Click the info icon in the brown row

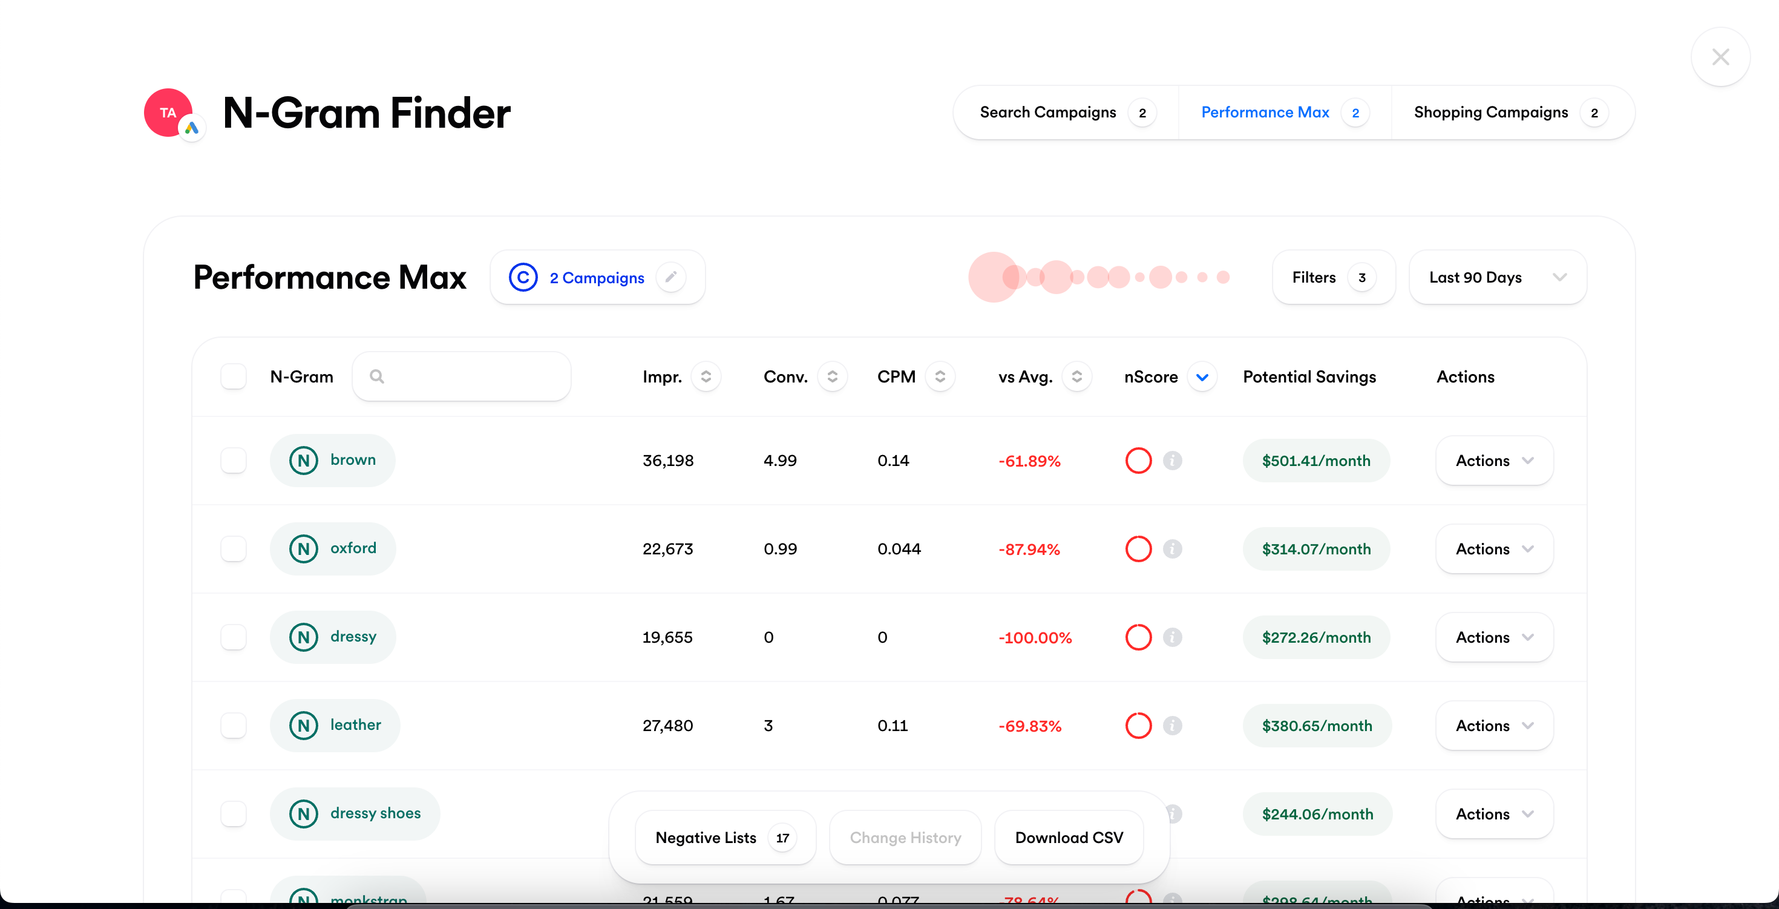[x=1172, y=460]
